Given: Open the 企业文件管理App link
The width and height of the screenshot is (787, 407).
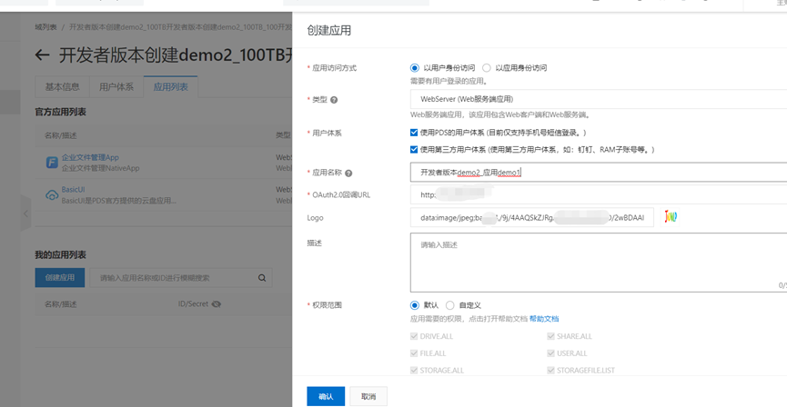Looking at the screenshot, I should (x=90, y=157).
